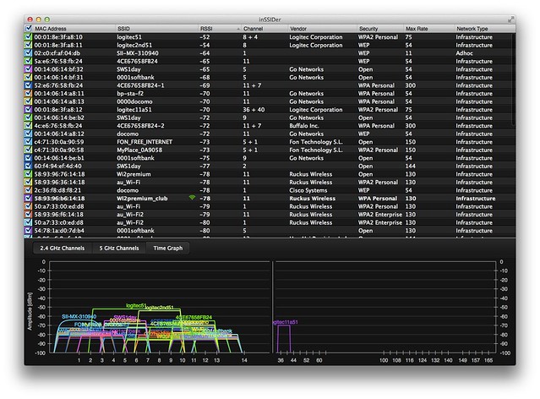Toggle the header select-all checkbox

[x=28, y=28]
